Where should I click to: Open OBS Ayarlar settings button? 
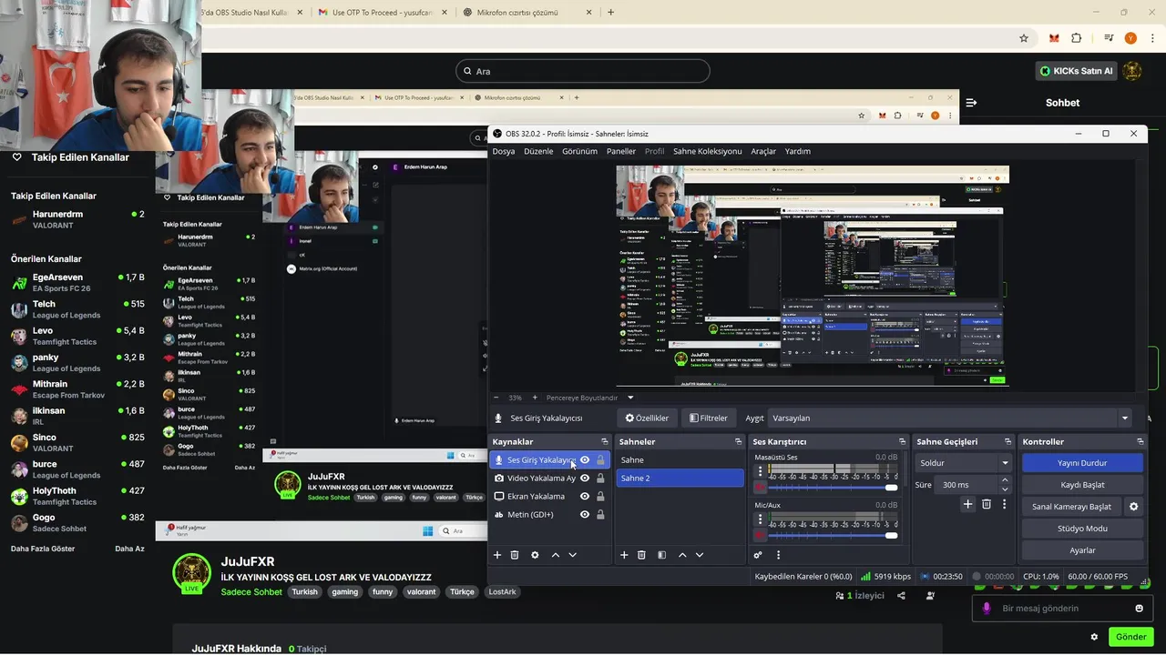[x=1082, y=550]
